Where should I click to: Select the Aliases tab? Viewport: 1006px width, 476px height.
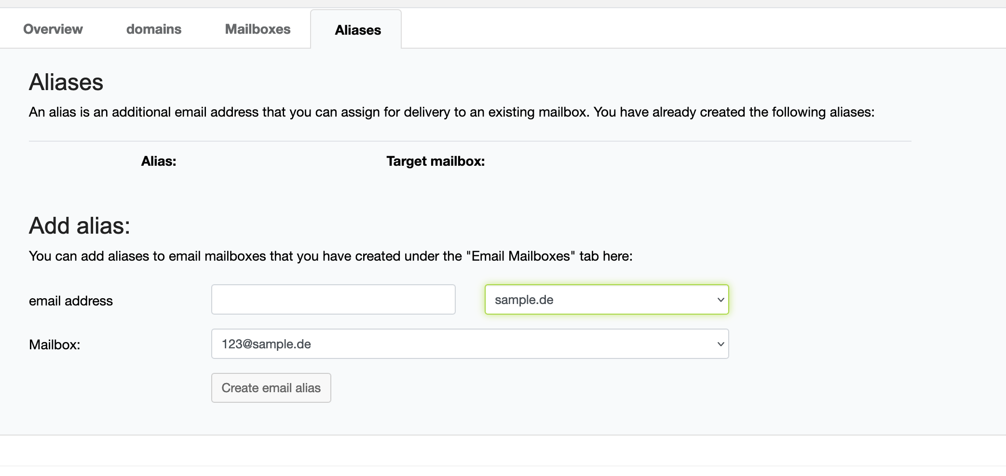pyautogui.click(x=358, y=30)
